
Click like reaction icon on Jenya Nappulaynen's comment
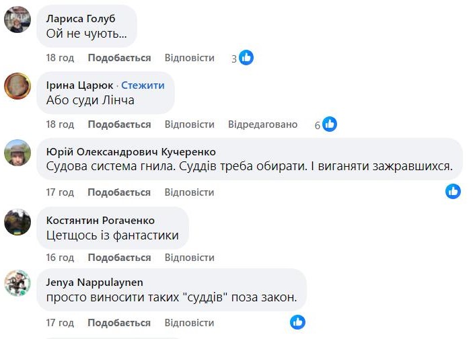(297, 322)
